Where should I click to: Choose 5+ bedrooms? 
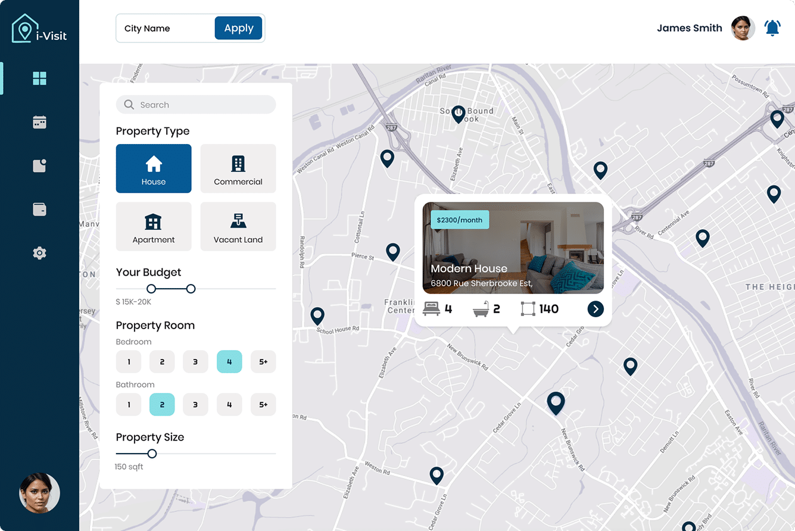(x=263, y=362)
